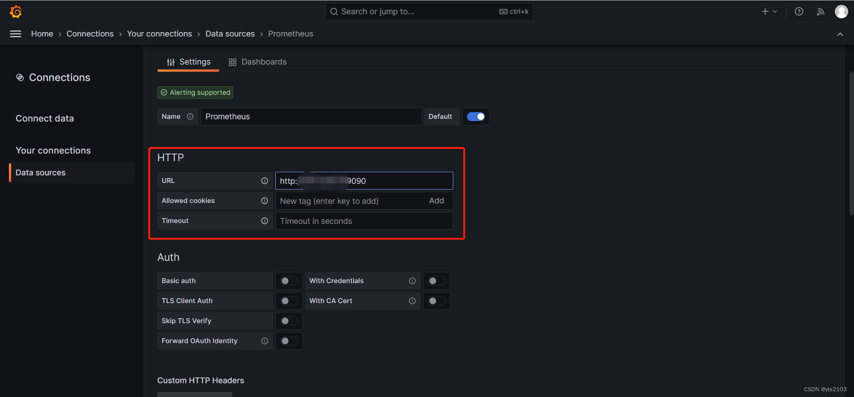854x397 pixels.
Task: Open the news RSS feed icon
Action: coord(821,12)
